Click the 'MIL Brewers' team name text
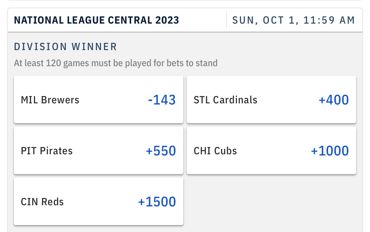 click(50, 100)
